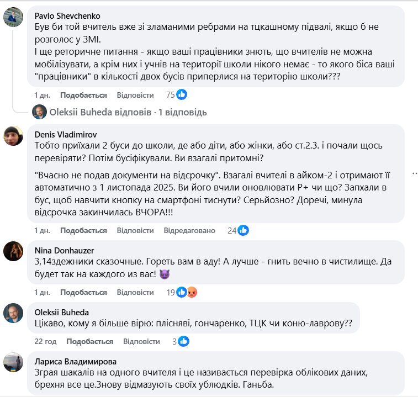Open Лариса Владимирова profile name link
This screenshot has height=402, width=418.
click(76, 362)
